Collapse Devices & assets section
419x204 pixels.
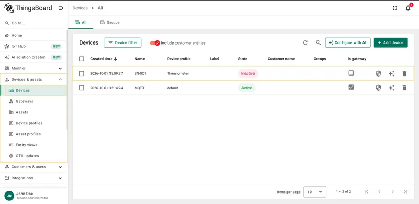pos(34,80)
